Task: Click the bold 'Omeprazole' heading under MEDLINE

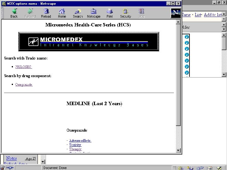Action: [x=77, y=130]
